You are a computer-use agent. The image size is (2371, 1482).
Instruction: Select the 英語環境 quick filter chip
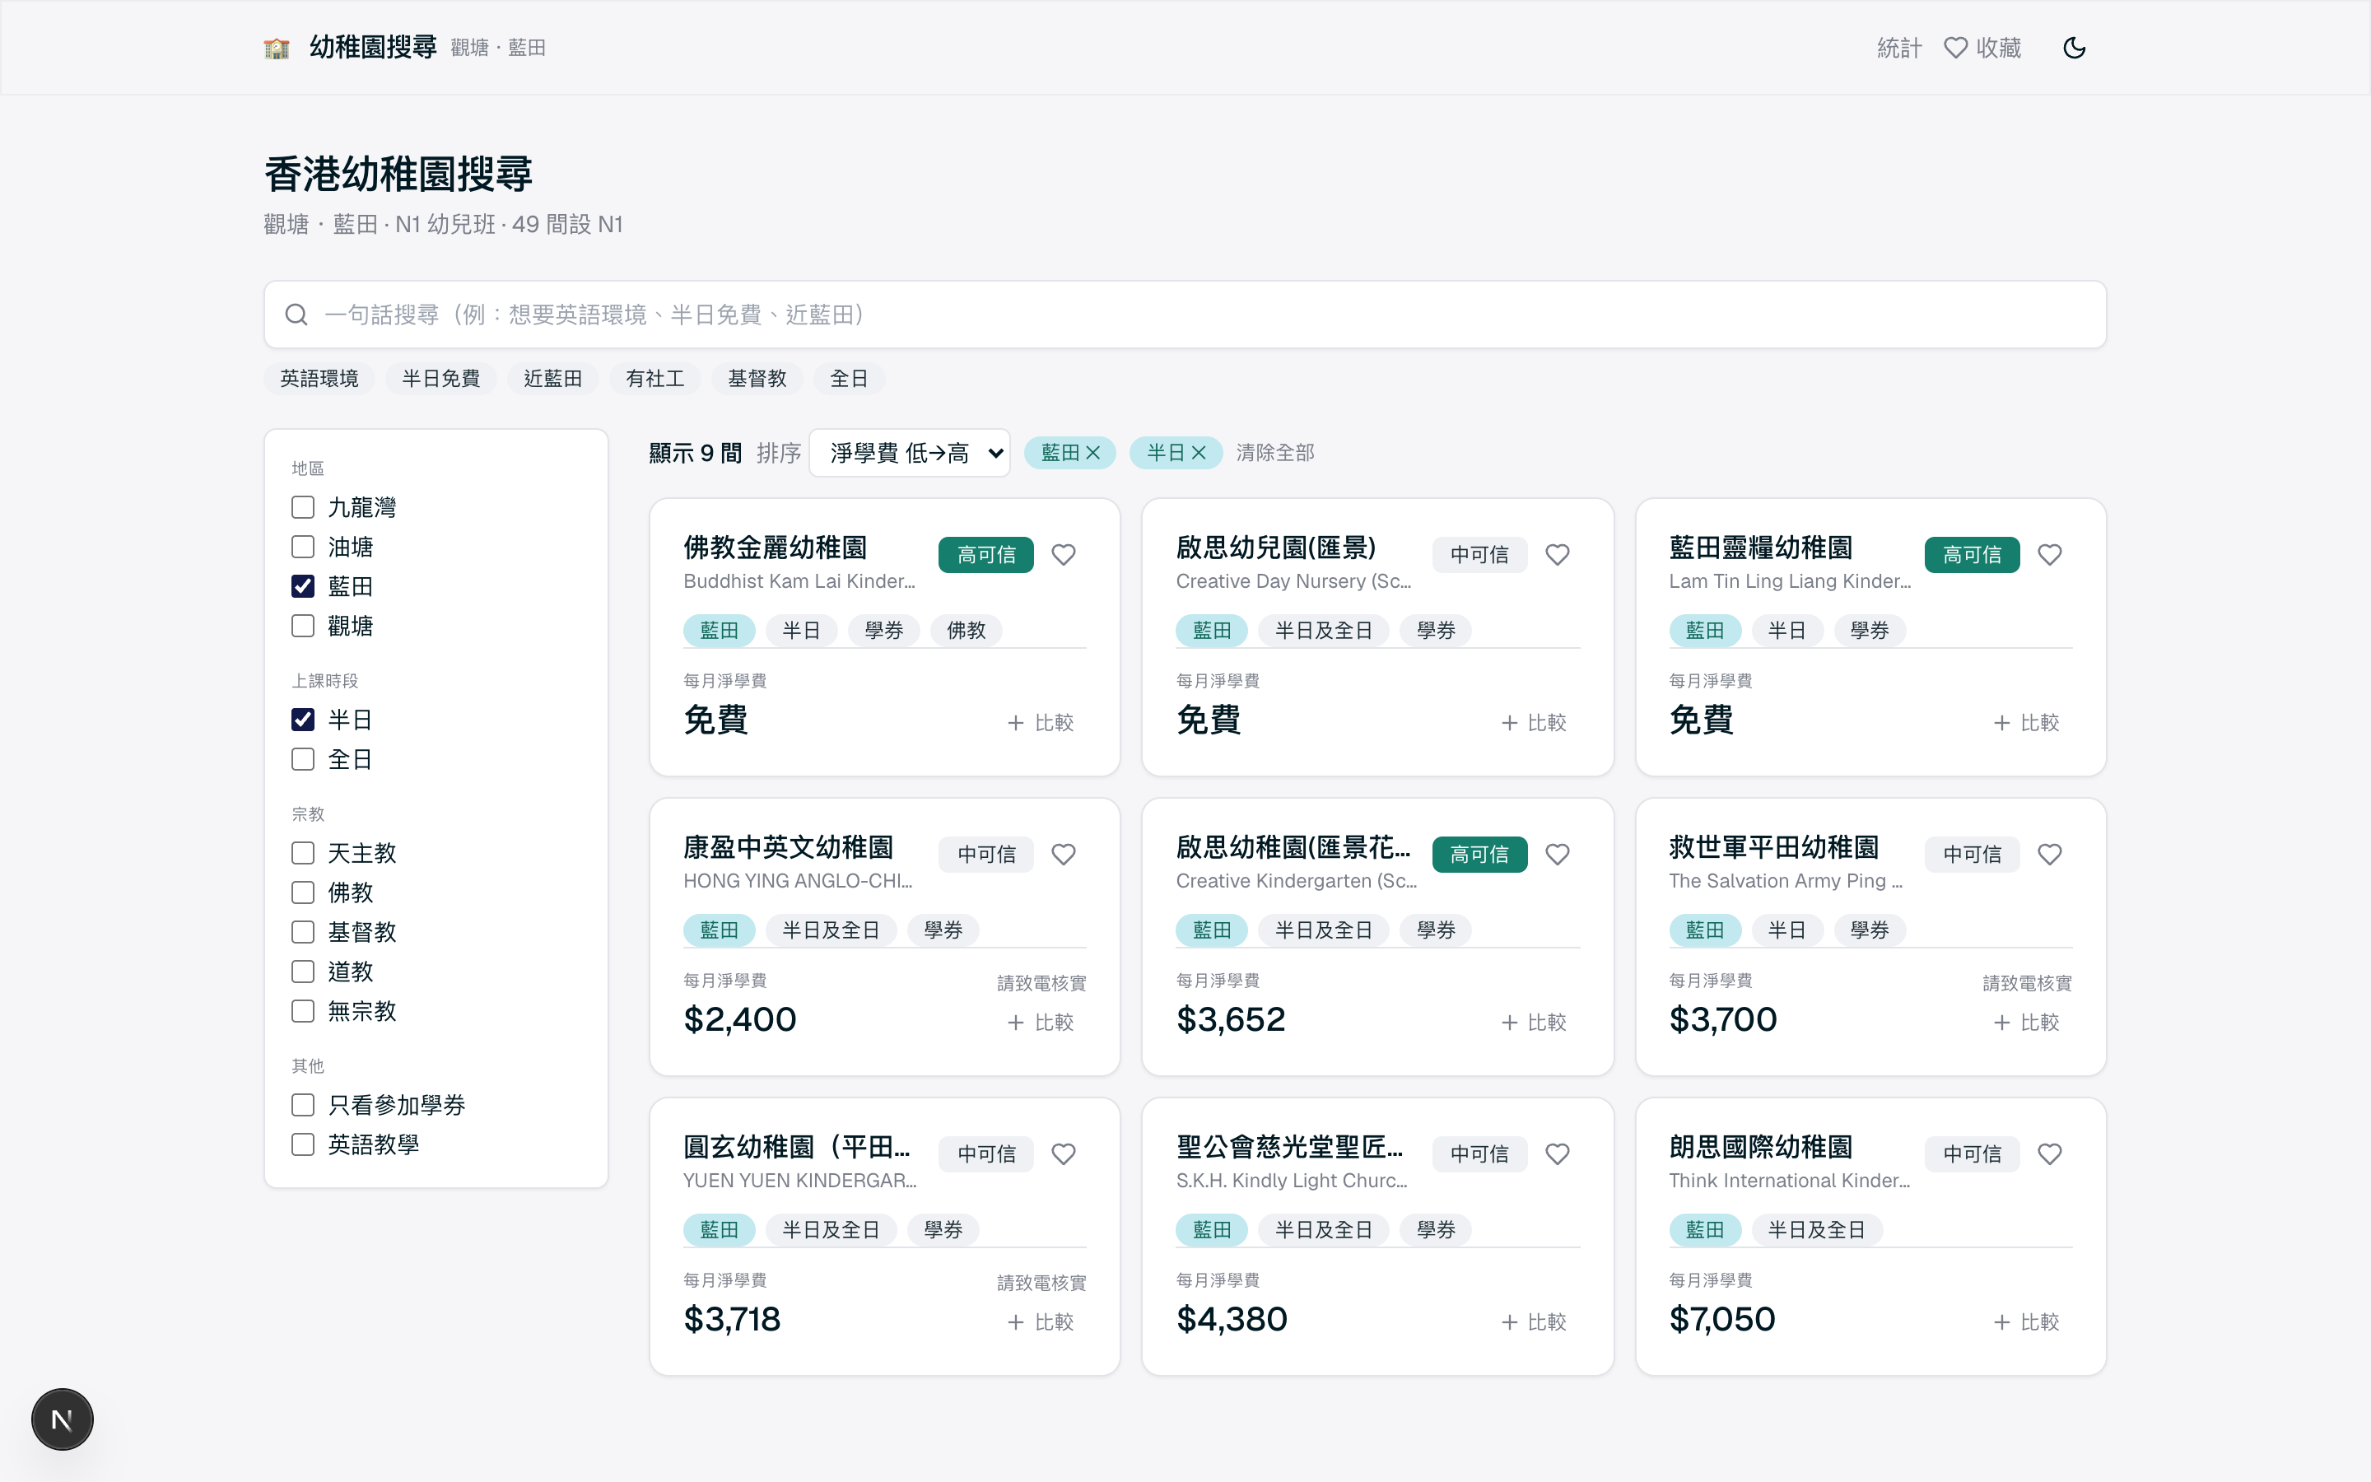click(319, 379)
